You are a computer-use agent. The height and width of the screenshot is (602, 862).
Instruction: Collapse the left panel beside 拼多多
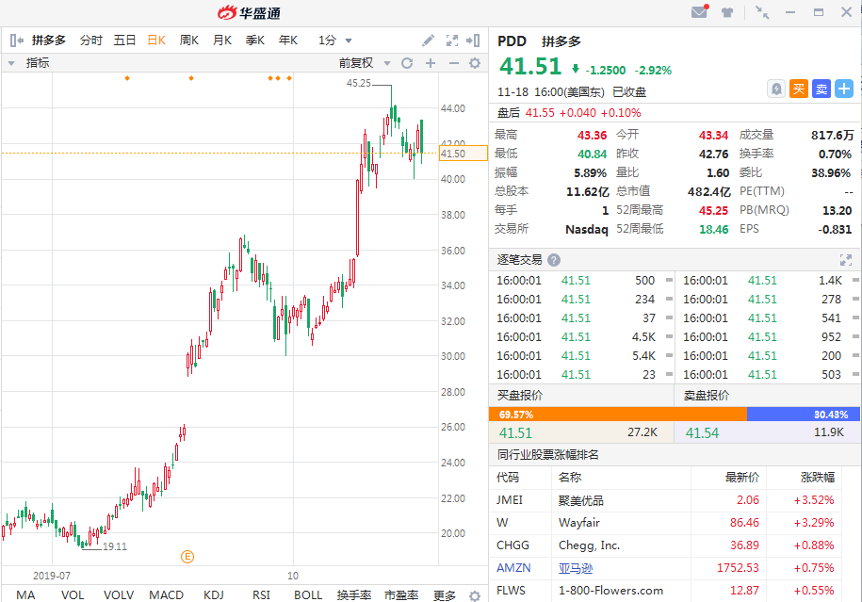(x=17, y=41)
